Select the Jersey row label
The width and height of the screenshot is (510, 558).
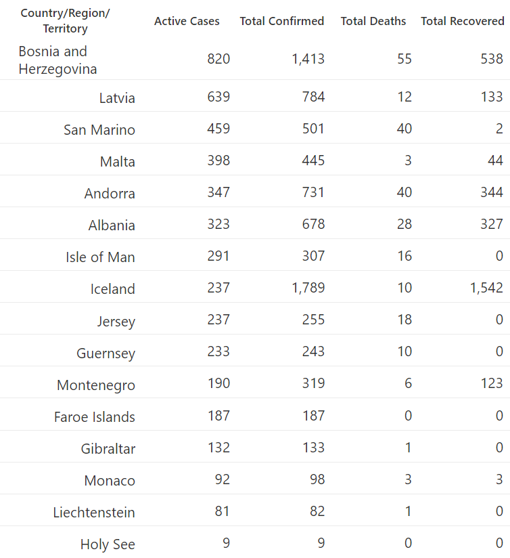116,322
